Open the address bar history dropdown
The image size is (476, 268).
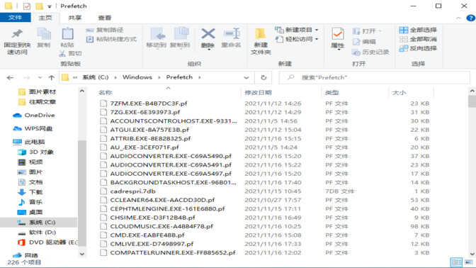246,78
